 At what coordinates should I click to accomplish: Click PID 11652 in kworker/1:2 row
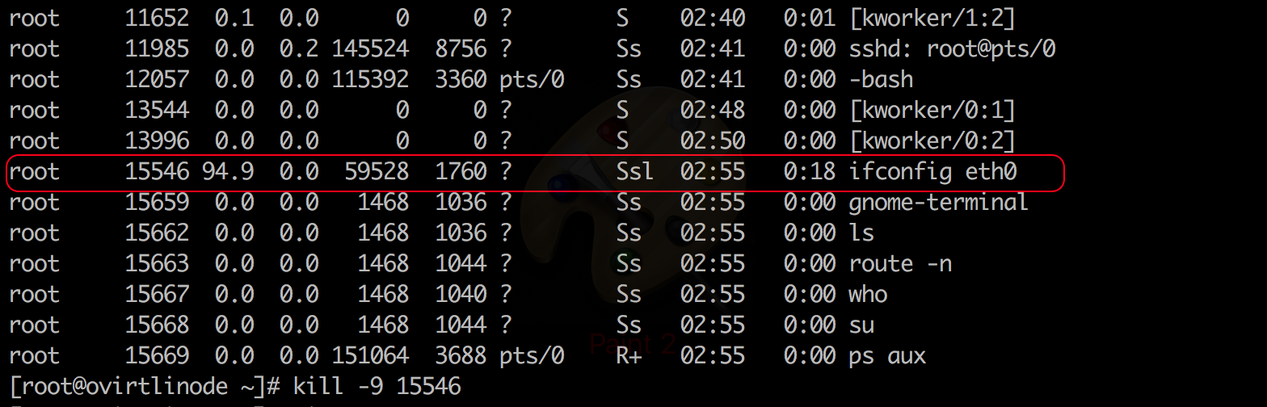tap(157, 18)
